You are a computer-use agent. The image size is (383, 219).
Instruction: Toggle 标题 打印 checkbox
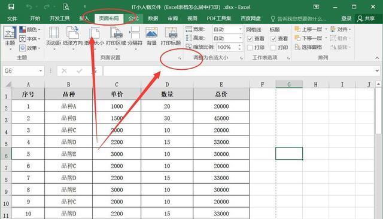pyautogui.click(x=273, y=48)
